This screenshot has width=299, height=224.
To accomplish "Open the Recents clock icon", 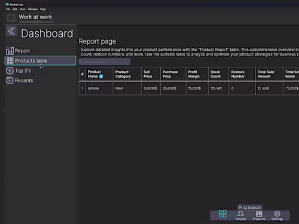I will coord(10,81).
